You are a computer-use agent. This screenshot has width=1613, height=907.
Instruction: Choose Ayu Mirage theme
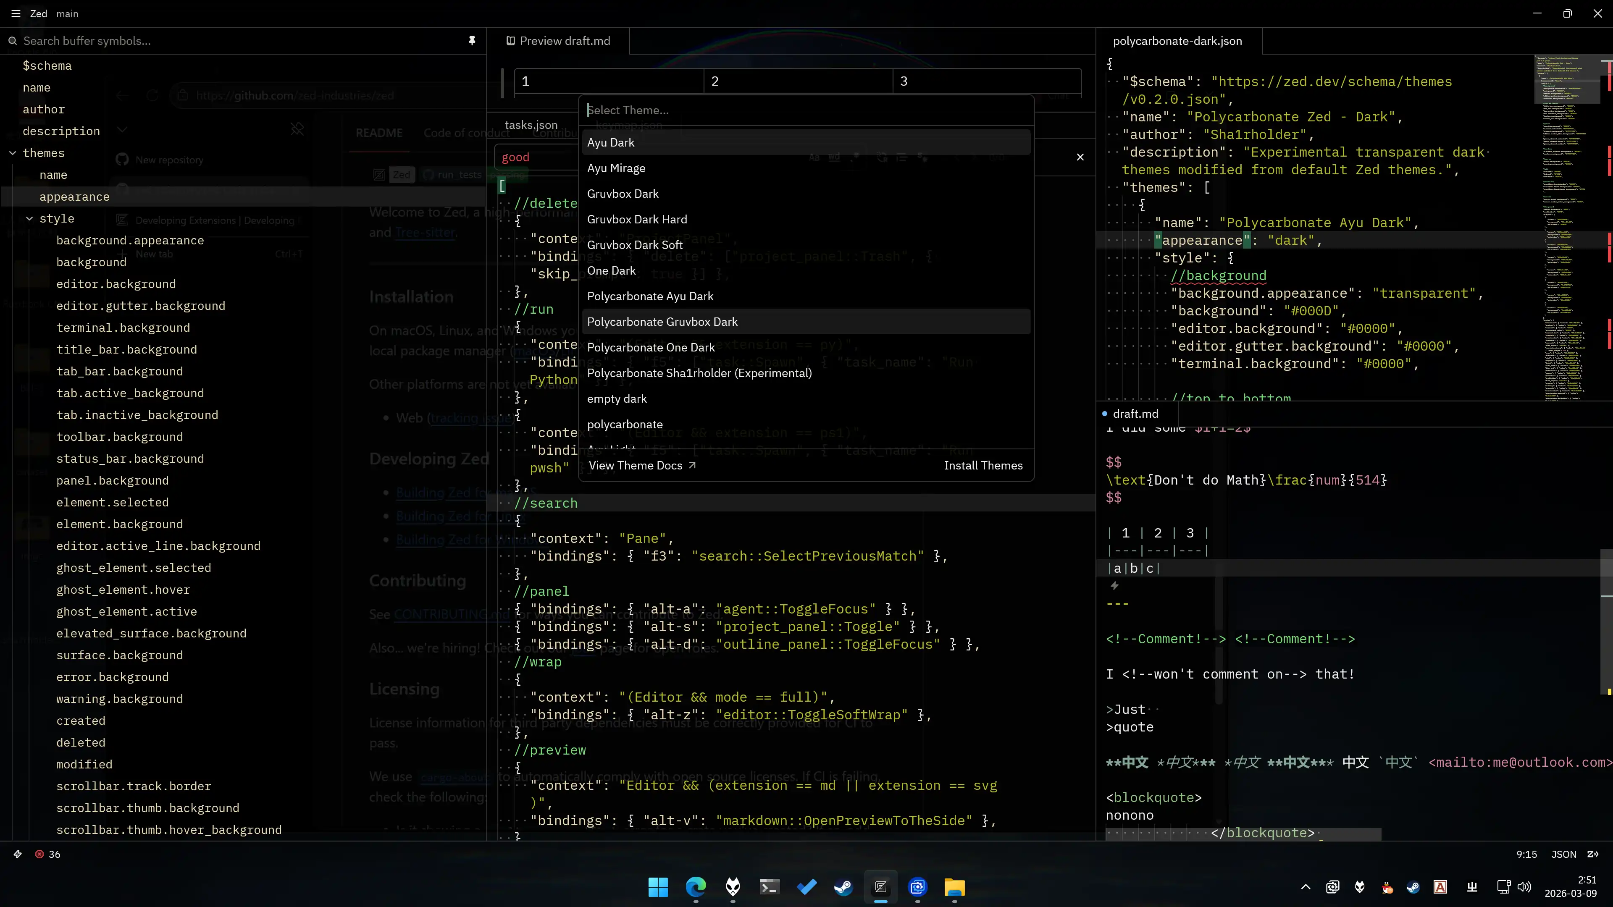point(806,168)
